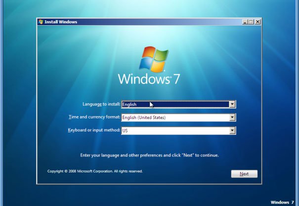Click the "Enter your language" instruction text
This screenshot has width=299, height=206.
tap(149, 155)
